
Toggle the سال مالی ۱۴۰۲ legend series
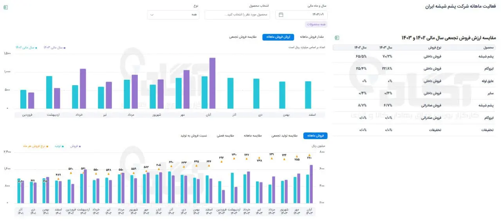(26, 47)
